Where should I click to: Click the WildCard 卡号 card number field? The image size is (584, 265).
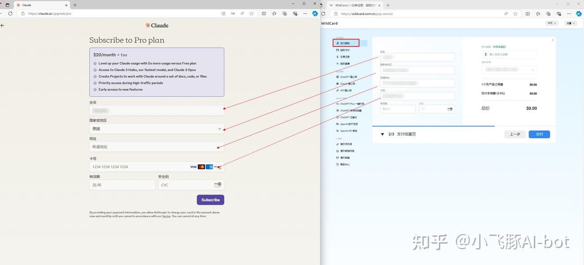[x=417, y=96]
